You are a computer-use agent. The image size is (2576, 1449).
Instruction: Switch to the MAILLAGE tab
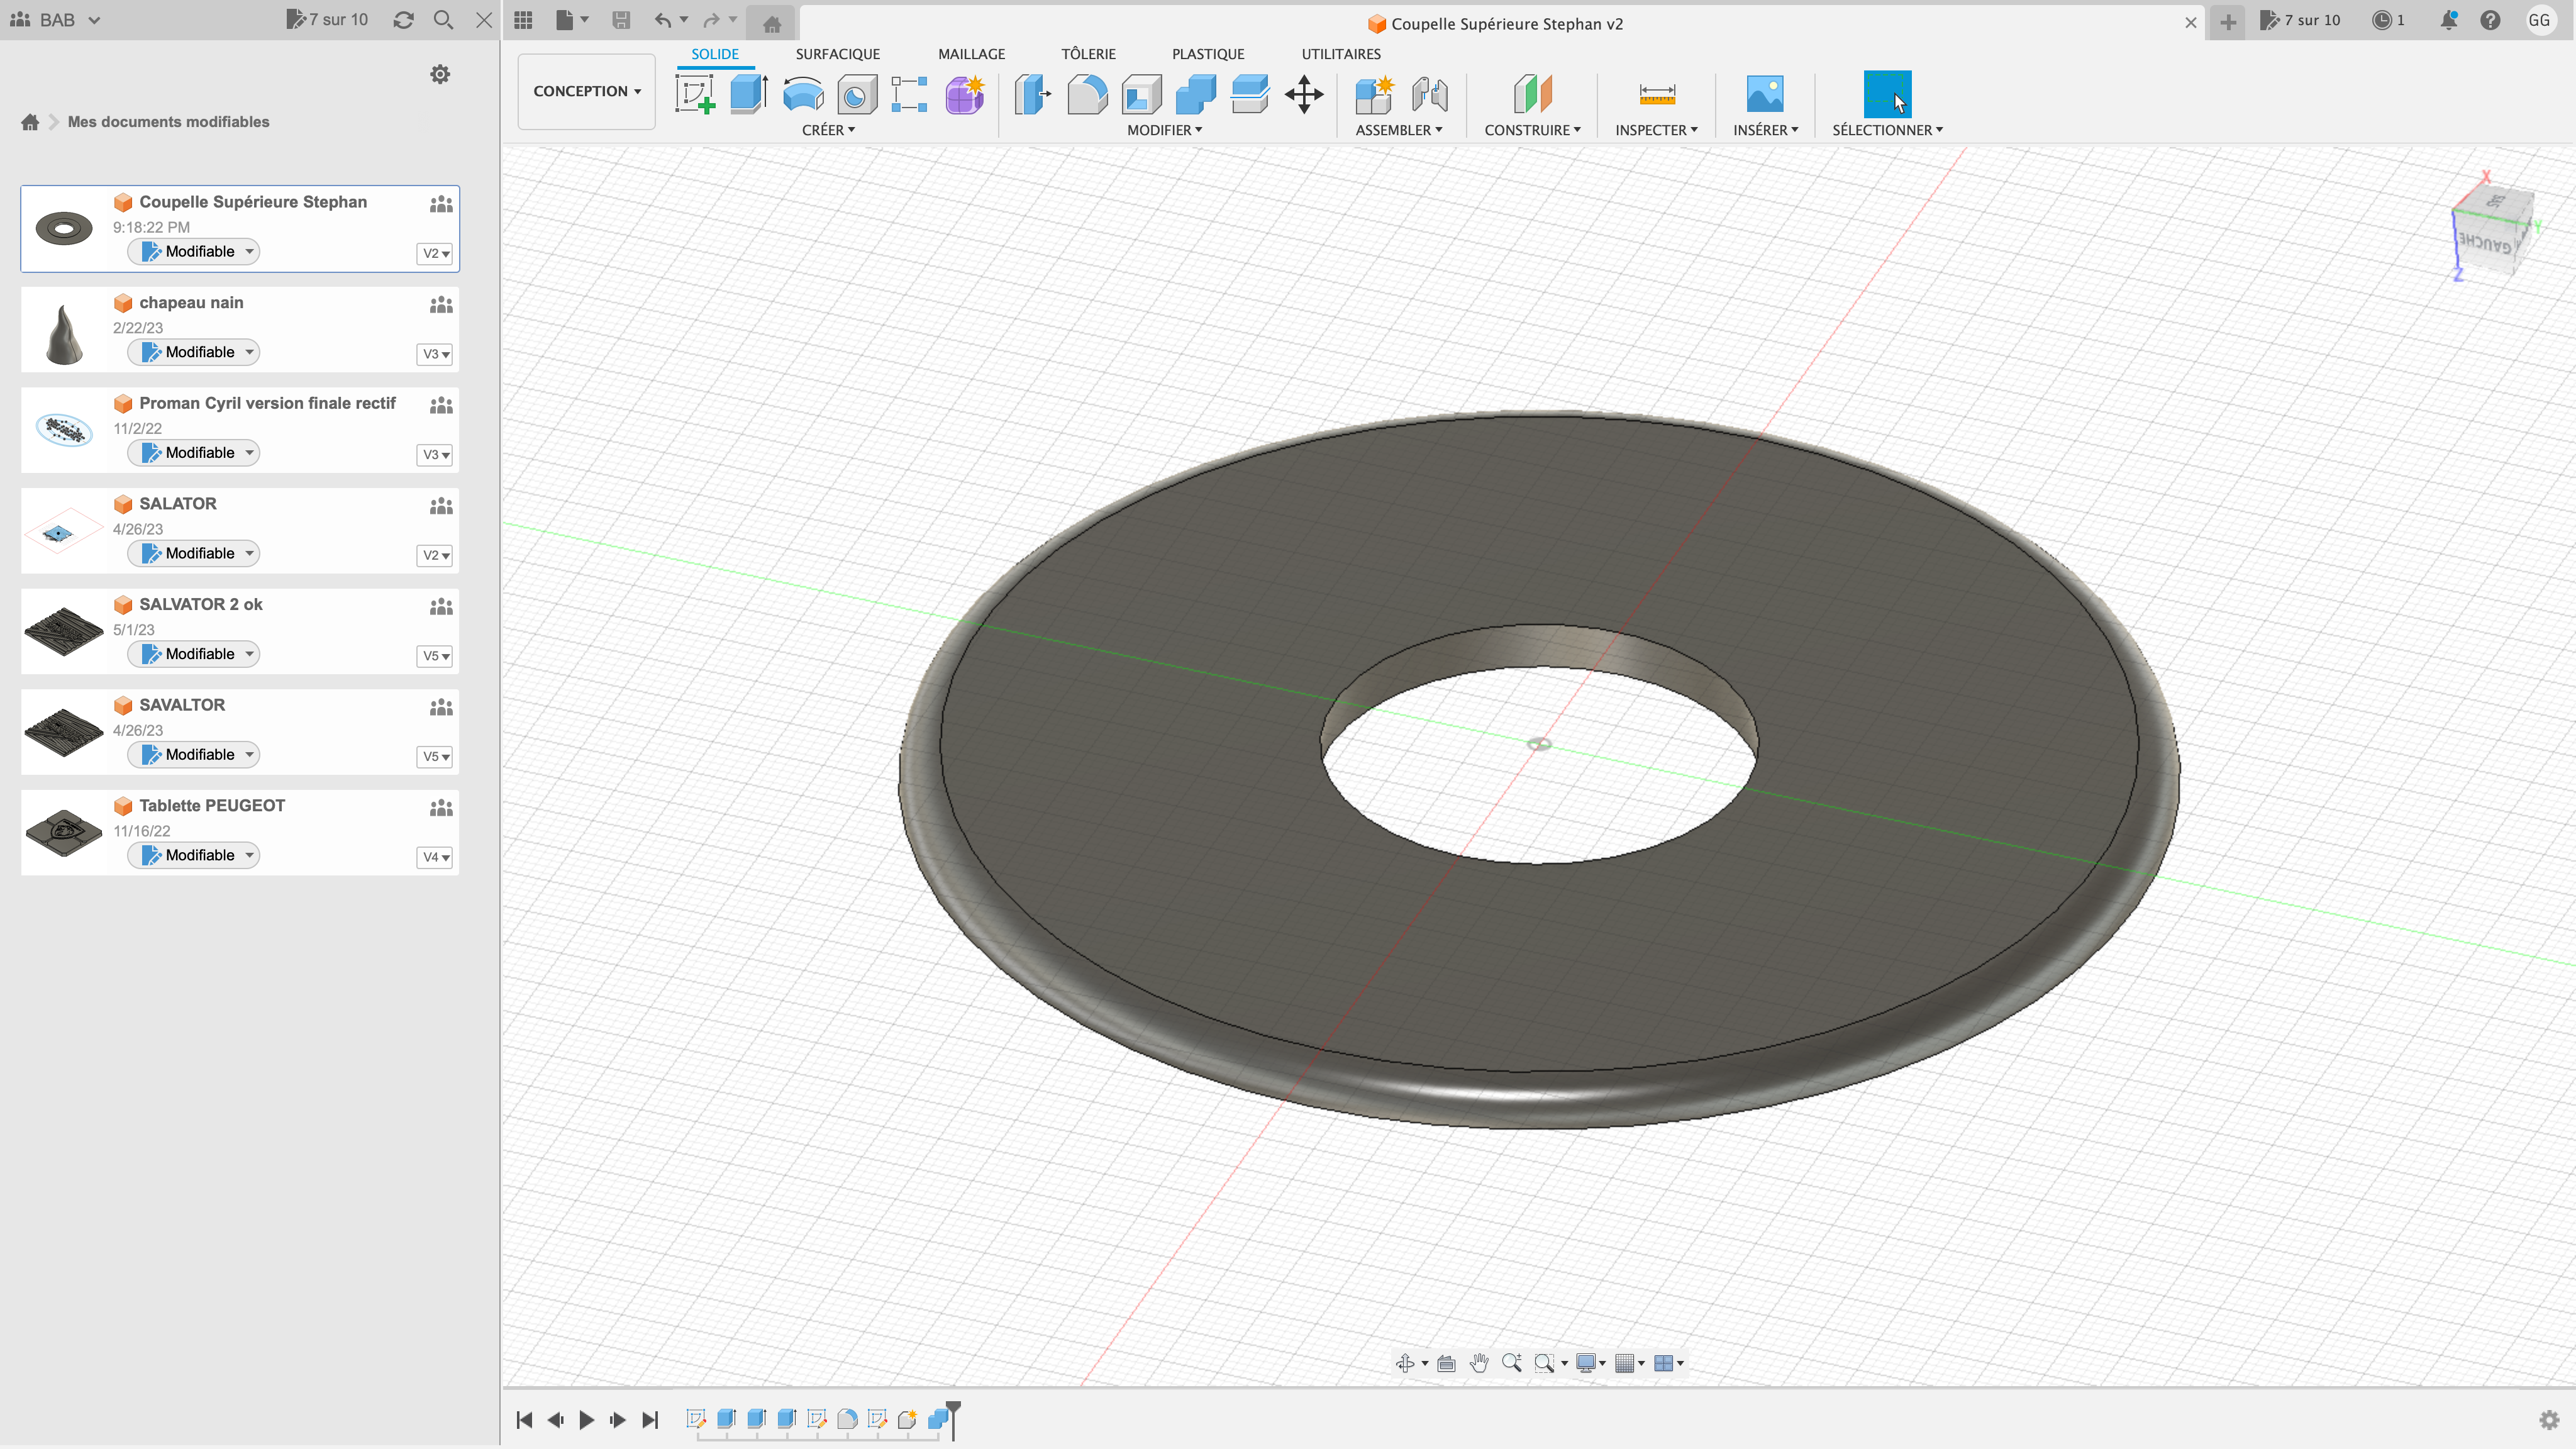click(x=971, y=54)
